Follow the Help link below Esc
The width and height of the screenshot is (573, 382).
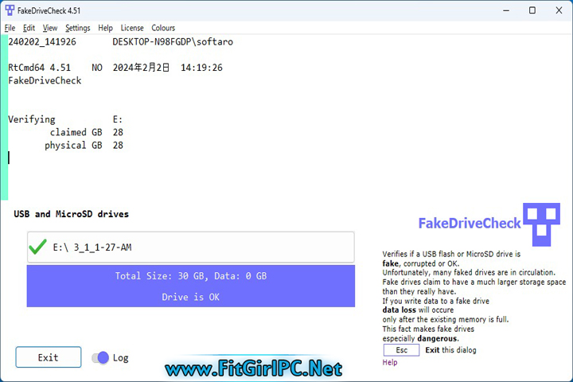click(390, 363)
